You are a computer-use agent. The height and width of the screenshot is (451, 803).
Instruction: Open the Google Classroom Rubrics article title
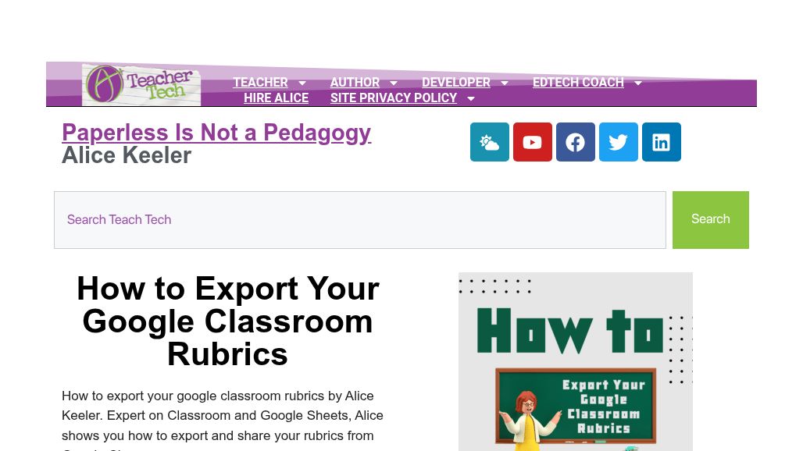tap(227, 321)
